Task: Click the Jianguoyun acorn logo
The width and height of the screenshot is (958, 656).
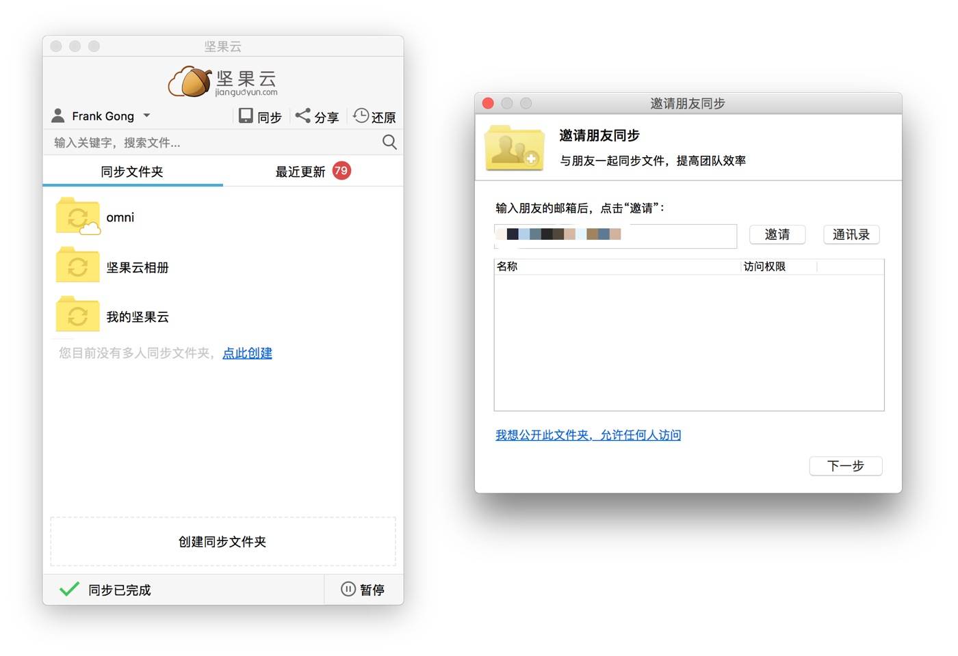Action: coord(223,82)
